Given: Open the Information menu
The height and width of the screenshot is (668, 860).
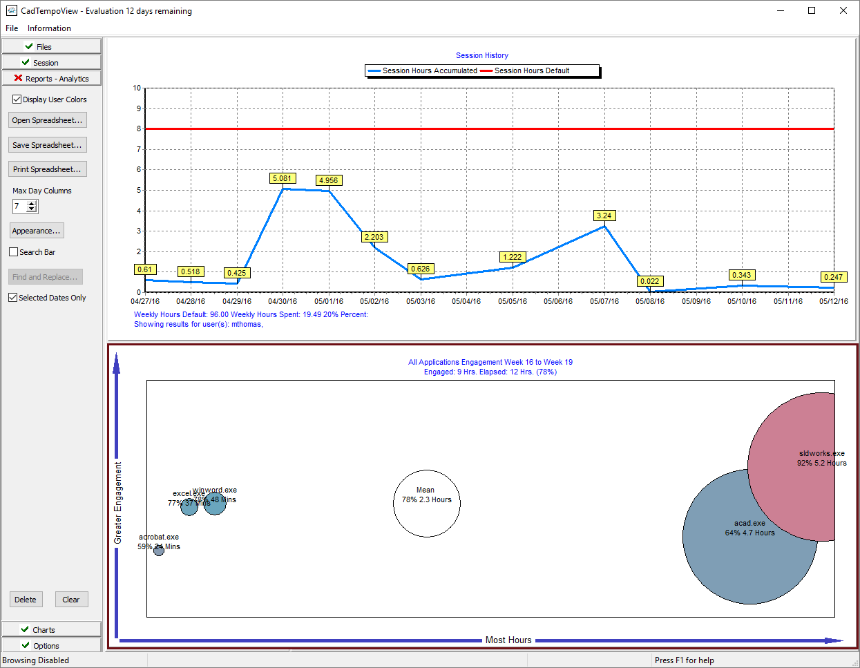Looking at the screenshot, I should [x=49, y=28].
